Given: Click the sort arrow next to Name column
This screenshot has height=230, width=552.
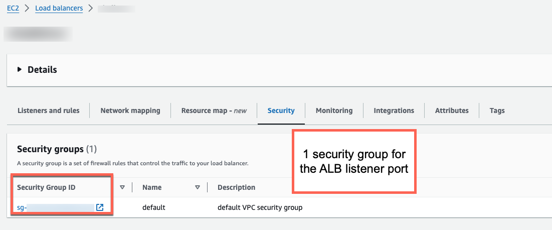Looking at the screenshot, I should (x=198, y=187).
